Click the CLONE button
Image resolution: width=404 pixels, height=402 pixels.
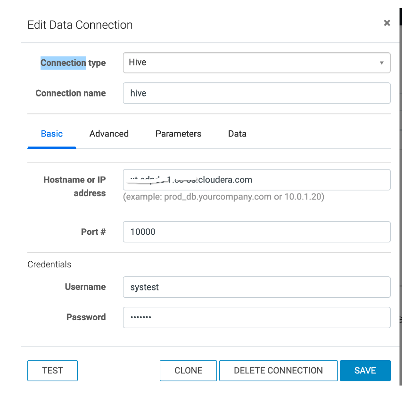point(188,370)
